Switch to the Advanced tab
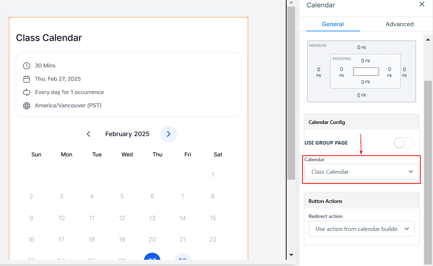 [x=399, y=24]
